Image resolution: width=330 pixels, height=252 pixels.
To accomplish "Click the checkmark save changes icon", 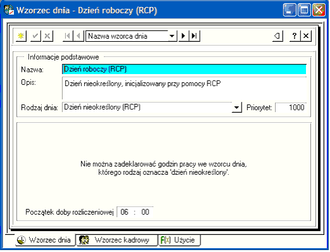I will (35, 36).
